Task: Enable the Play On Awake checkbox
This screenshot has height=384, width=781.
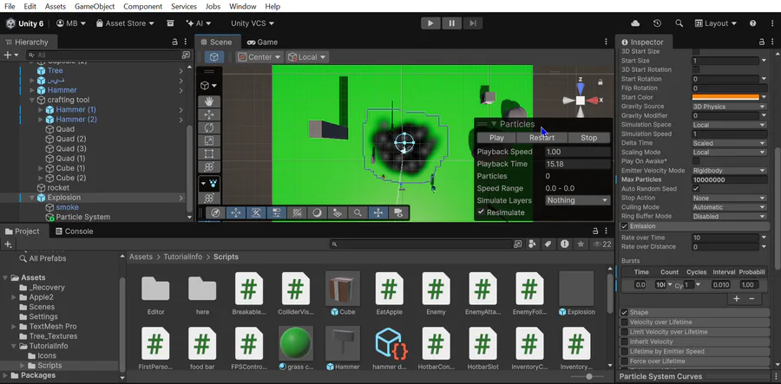Action: [696, 161]
